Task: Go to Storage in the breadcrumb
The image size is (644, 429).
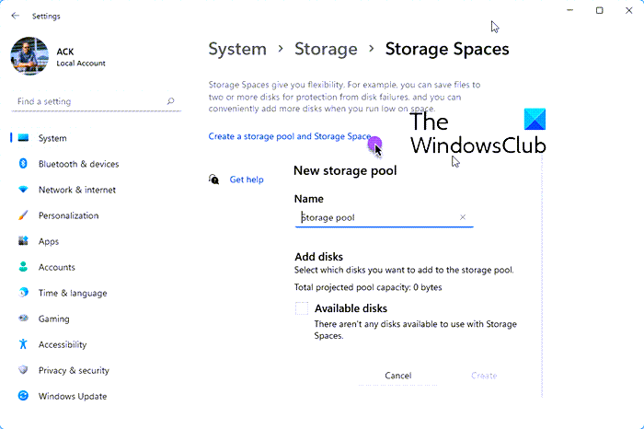Action: (x=326, y=49)
